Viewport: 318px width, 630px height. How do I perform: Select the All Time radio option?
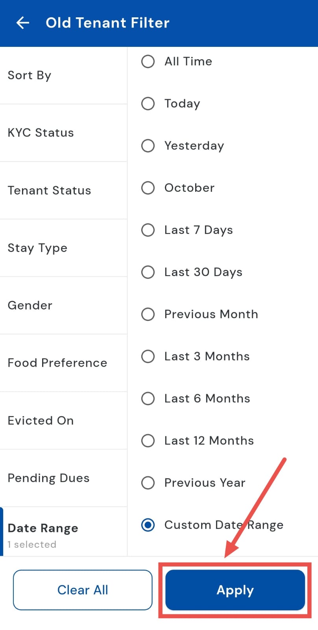point(148,61)
